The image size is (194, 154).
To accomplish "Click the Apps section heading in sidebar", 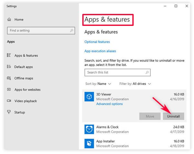I will (11, 42).
